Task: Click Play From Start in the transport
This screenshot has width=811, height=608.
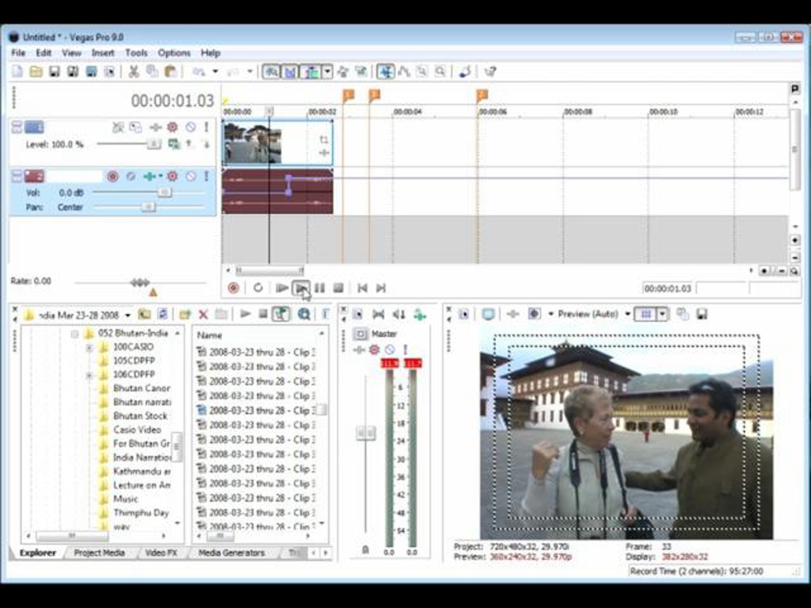Action: coord(281,288)
